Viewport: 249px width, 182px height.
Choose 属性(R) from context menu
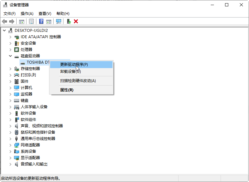81,90
